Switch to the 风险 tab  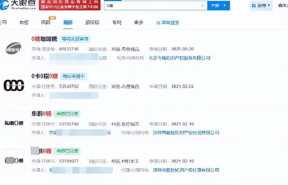(46, 22)
